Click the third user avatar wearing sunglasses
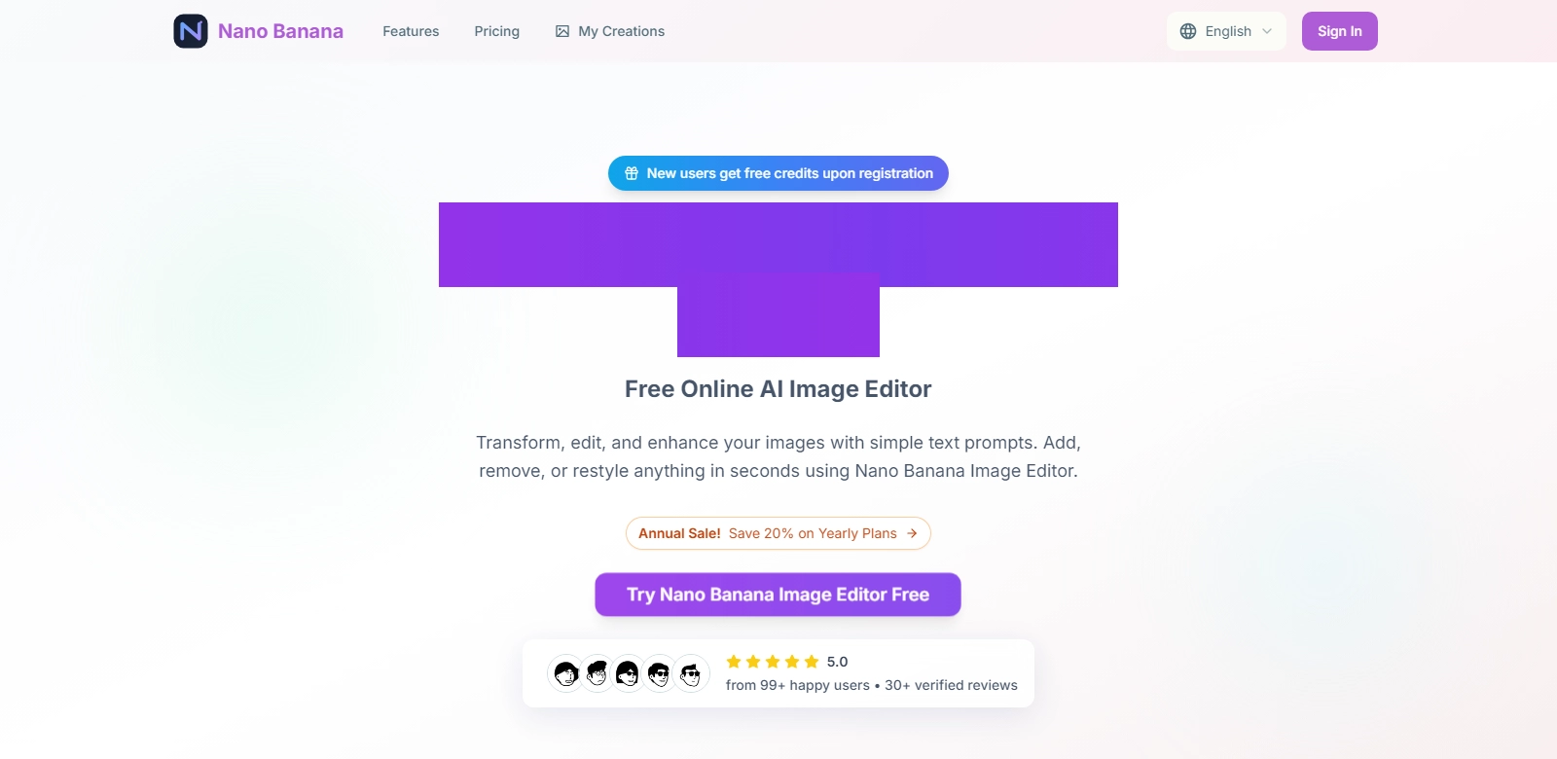This screenshot has height=759, width=1557. (629, 673)
